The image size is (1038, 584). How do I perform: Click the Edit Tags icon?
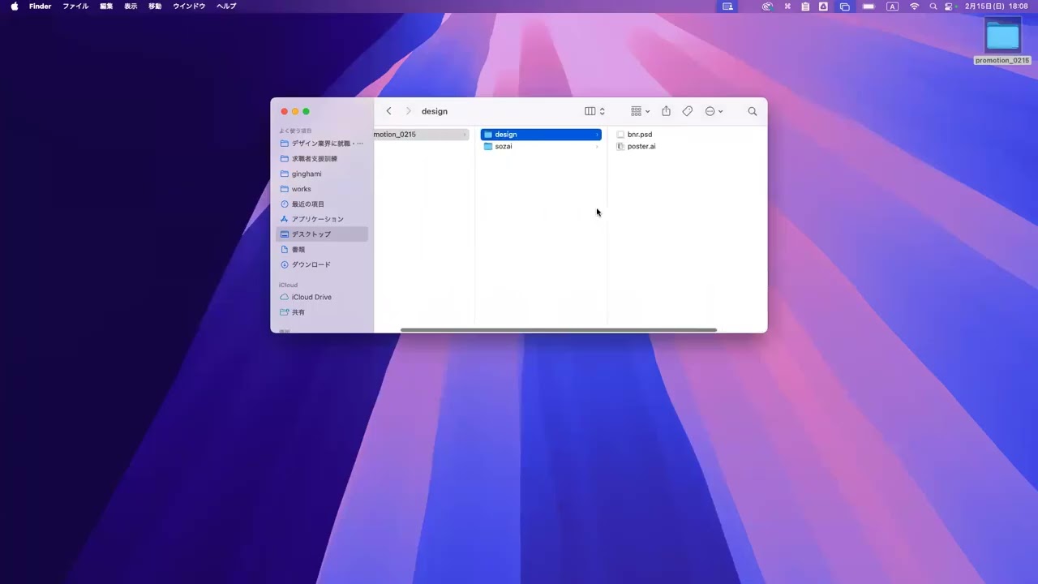pos(687,111)
